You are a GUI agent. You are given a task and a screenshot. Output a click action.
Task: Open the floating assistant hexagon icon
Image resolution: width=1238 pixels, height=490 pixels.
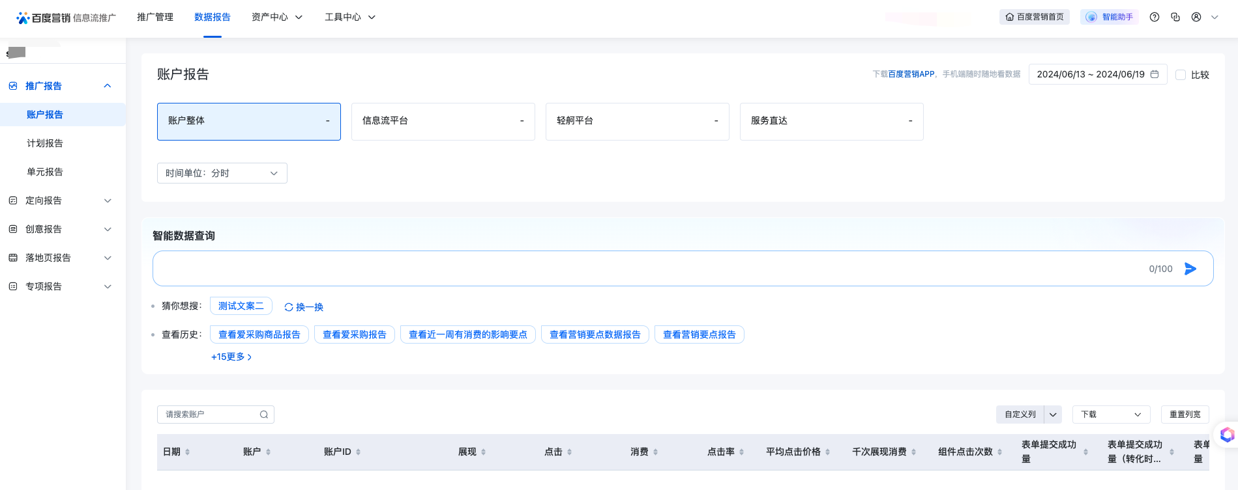tap(1227, 435)
